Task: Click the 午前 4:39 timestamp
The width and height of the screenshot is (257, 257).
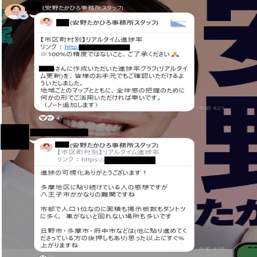Action: click(212, 248)
